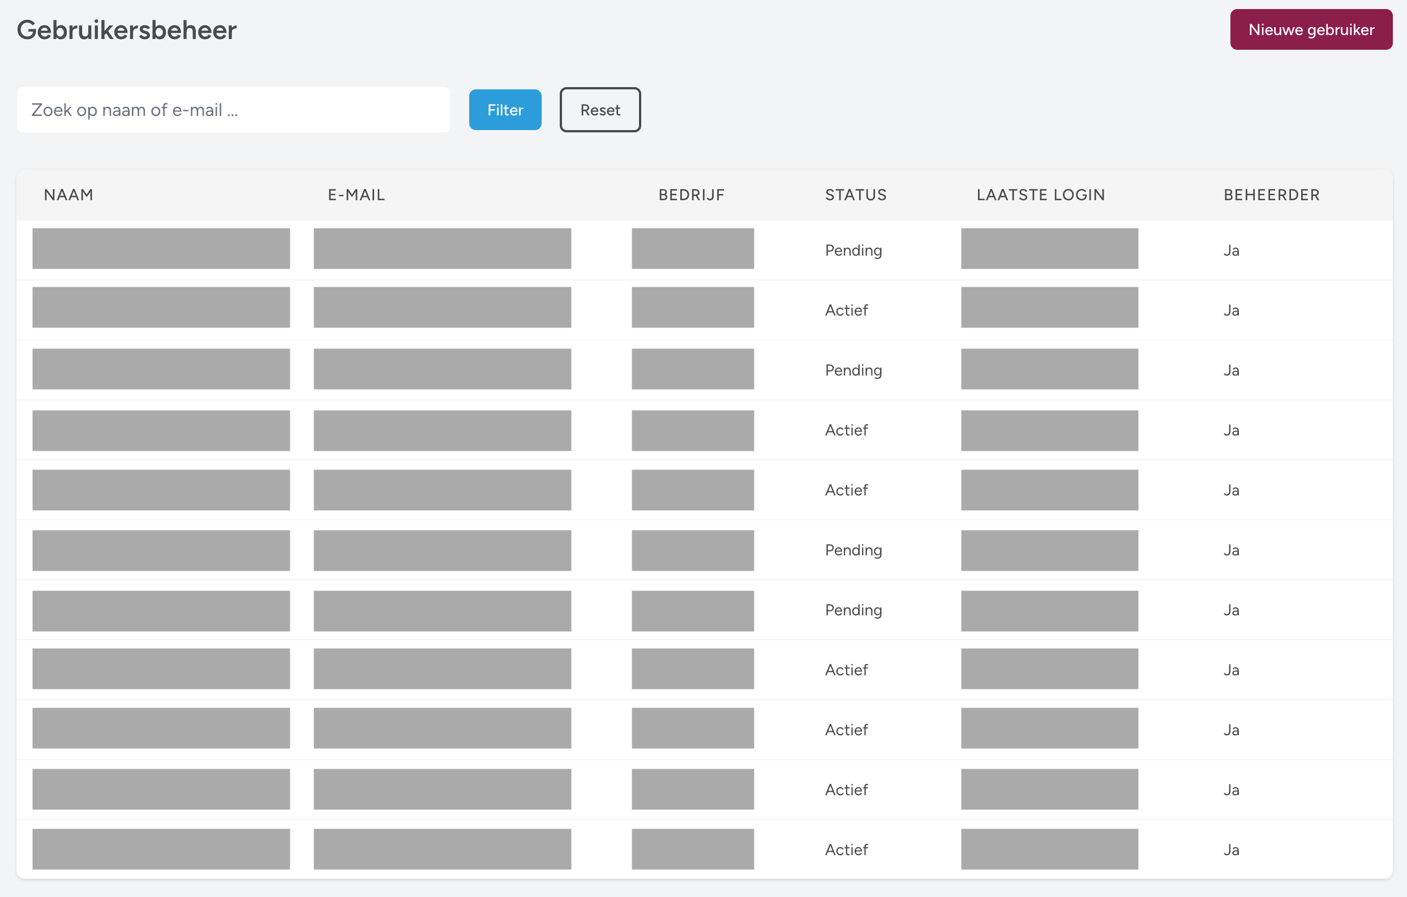The width and height of the screenshot is (1407, 897).
Task: Click Pending status in third row
Action: (x=853, y=370)
